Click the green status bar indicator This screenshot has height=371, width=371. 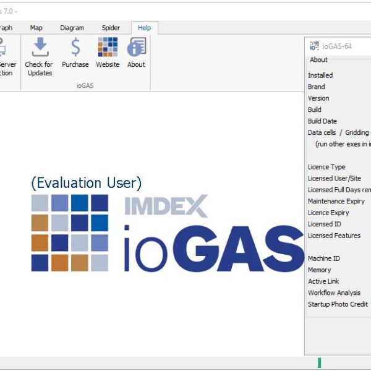[x=320, y=363]
